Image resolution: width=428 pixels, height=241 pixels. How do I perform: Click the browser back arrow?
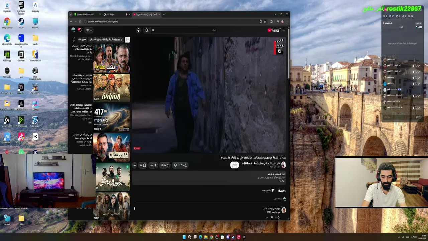point(71,21)
